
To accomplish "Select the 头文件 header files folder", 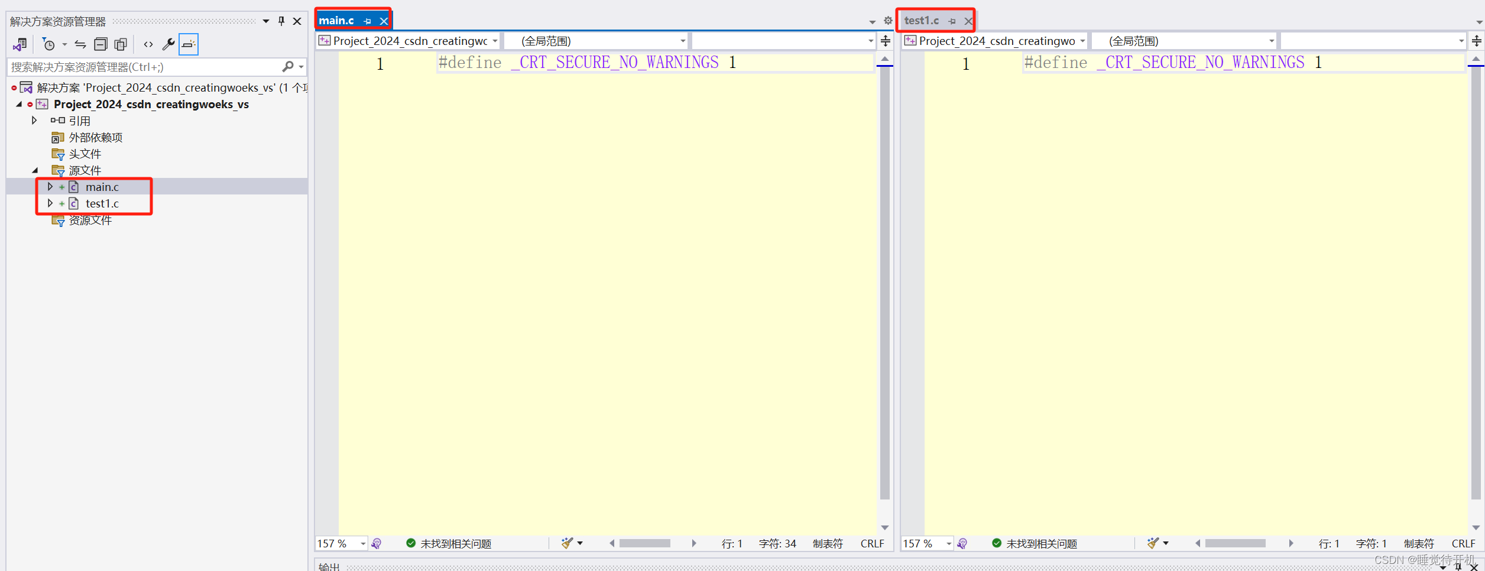I will point(85,154).
